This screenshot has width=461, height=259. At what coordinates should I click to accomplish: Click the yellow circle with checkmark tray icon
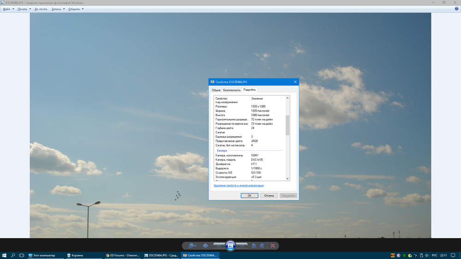pyautogui.click(x=410, y=255)
